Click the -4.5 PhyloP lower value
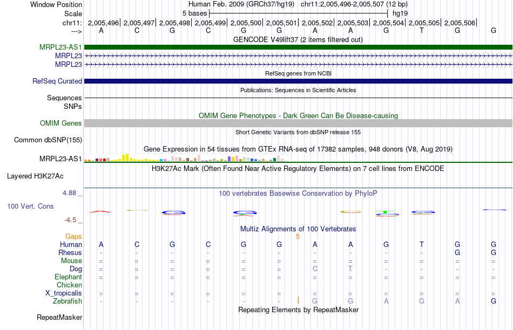 70,220
